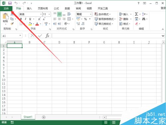The height and width of the screenshot is (125, 166).
Task: Click the Clear eraser icon
Action: [x=137, y=24]
